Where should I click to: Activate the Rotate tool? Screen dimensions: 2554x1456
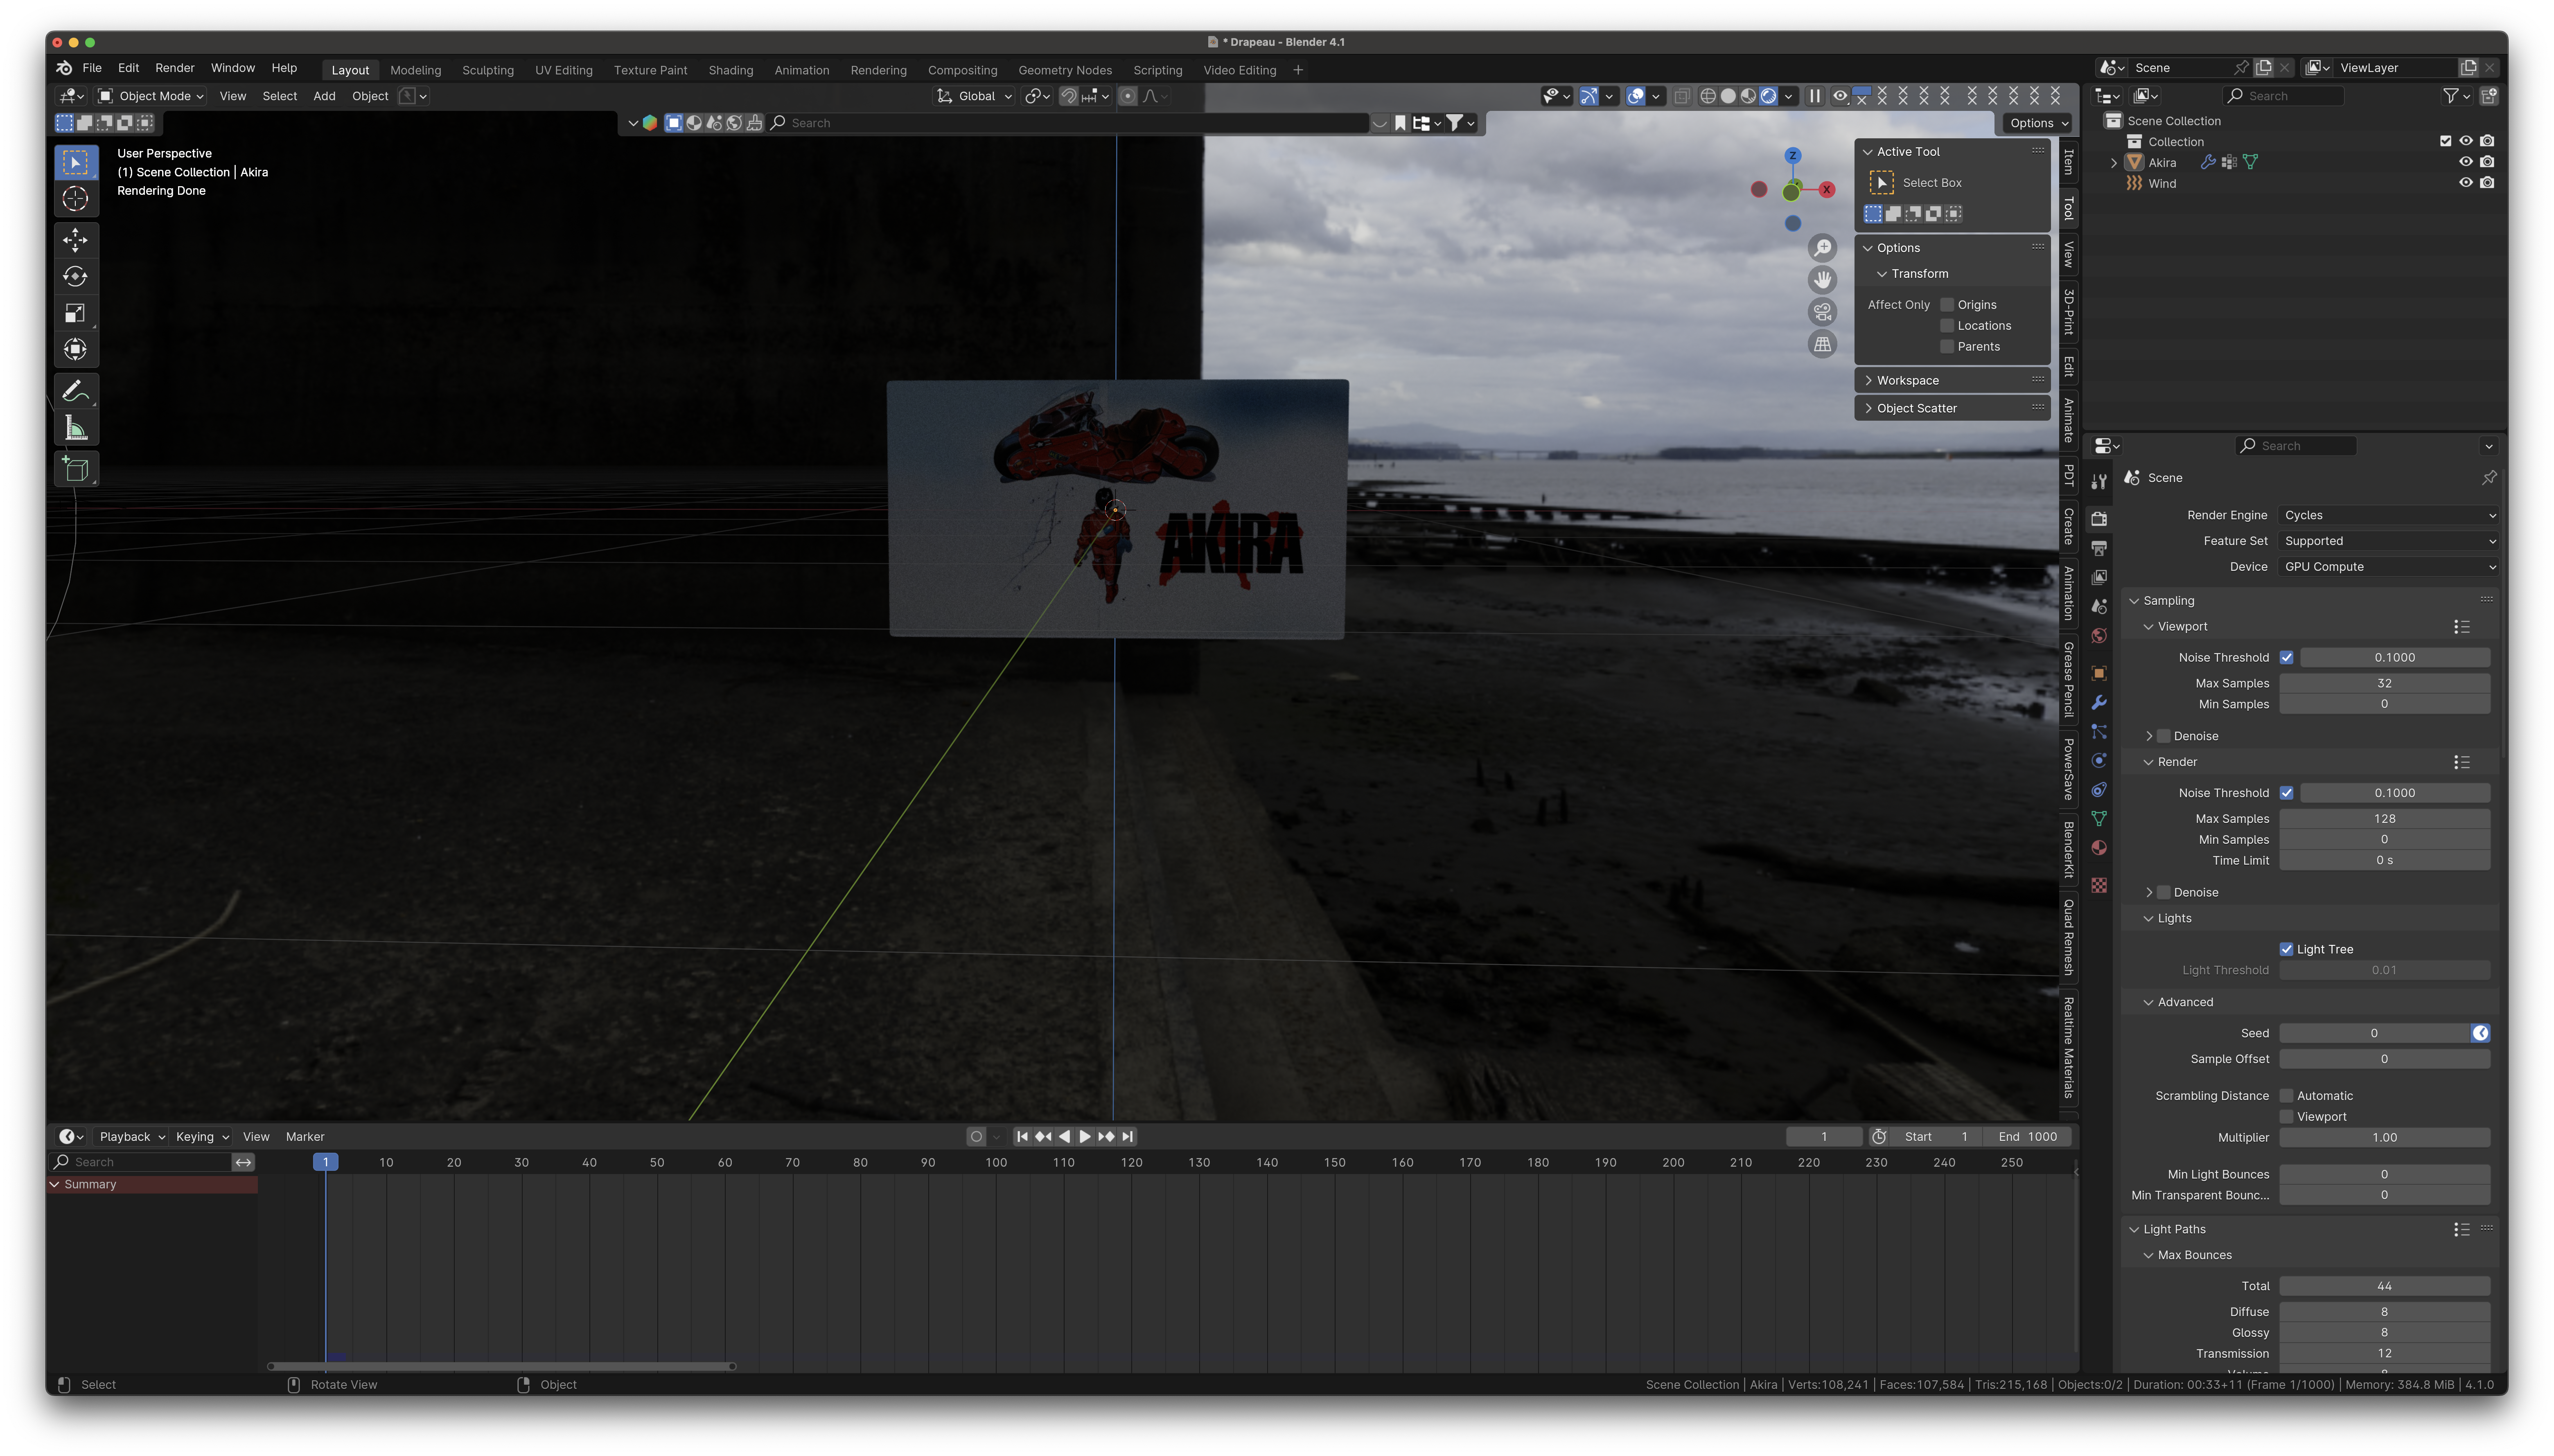click(x=75, y=277)
